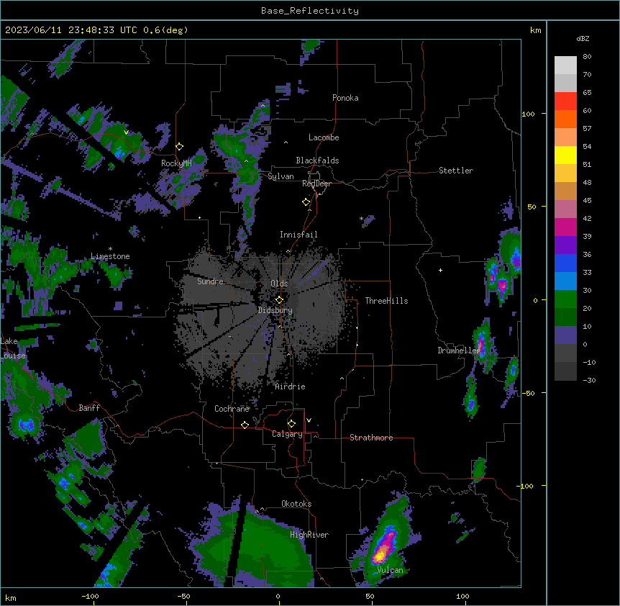Click the -50 tick on the vertical axis

(x=528, y=393)
